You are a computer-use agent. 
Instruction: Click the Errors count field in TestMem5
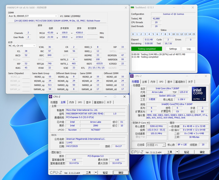point(191,40)
